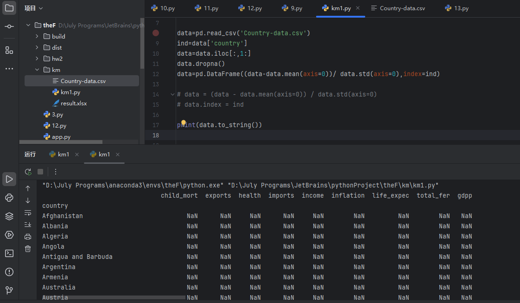Click the gdpp column header in output
This screenshot has width=520, height=303.
pyautogui.click(x=465, y=195)
